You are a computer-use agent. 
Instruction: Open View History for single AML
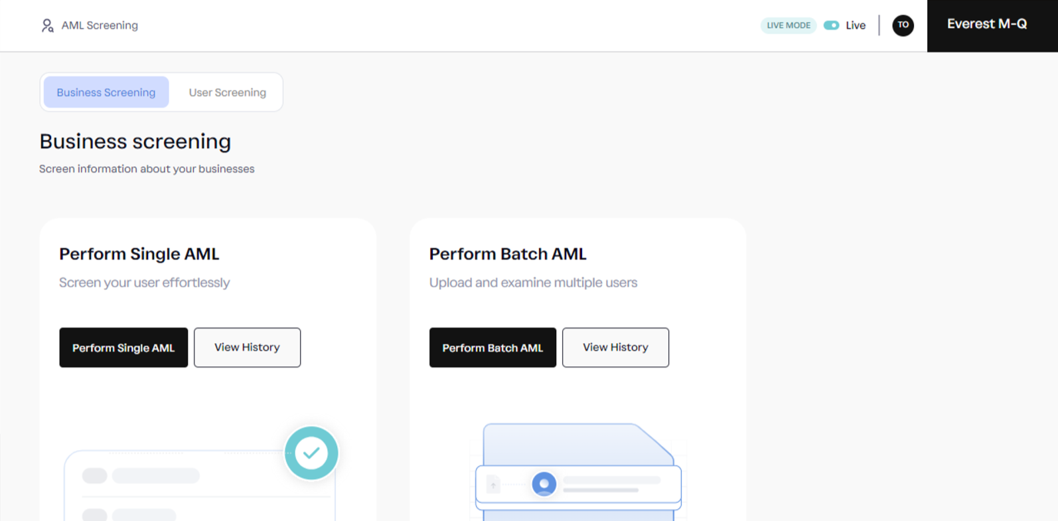(x=247, y=347)
